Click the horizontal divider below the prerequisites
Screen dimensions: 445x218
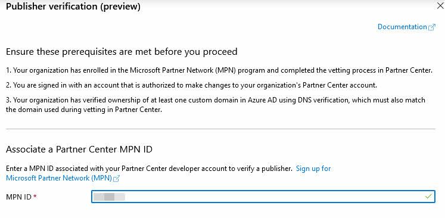click(220, 129)
